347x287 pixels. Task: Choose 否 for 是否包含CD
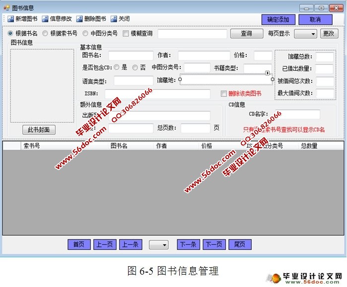tap(135, 67)
